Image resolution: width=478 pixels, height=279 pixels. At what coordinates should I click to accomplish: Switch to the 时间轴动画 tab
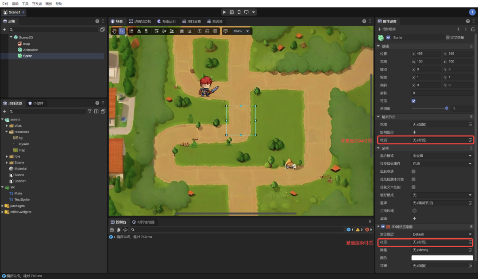pyautogui.click(x=143, y=222)
